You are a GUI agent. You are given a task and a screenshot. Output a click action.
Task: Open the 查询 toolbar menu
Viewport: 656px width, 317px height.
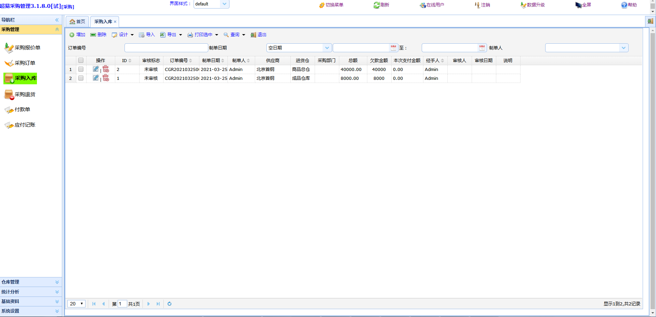[x=235, y=35]
